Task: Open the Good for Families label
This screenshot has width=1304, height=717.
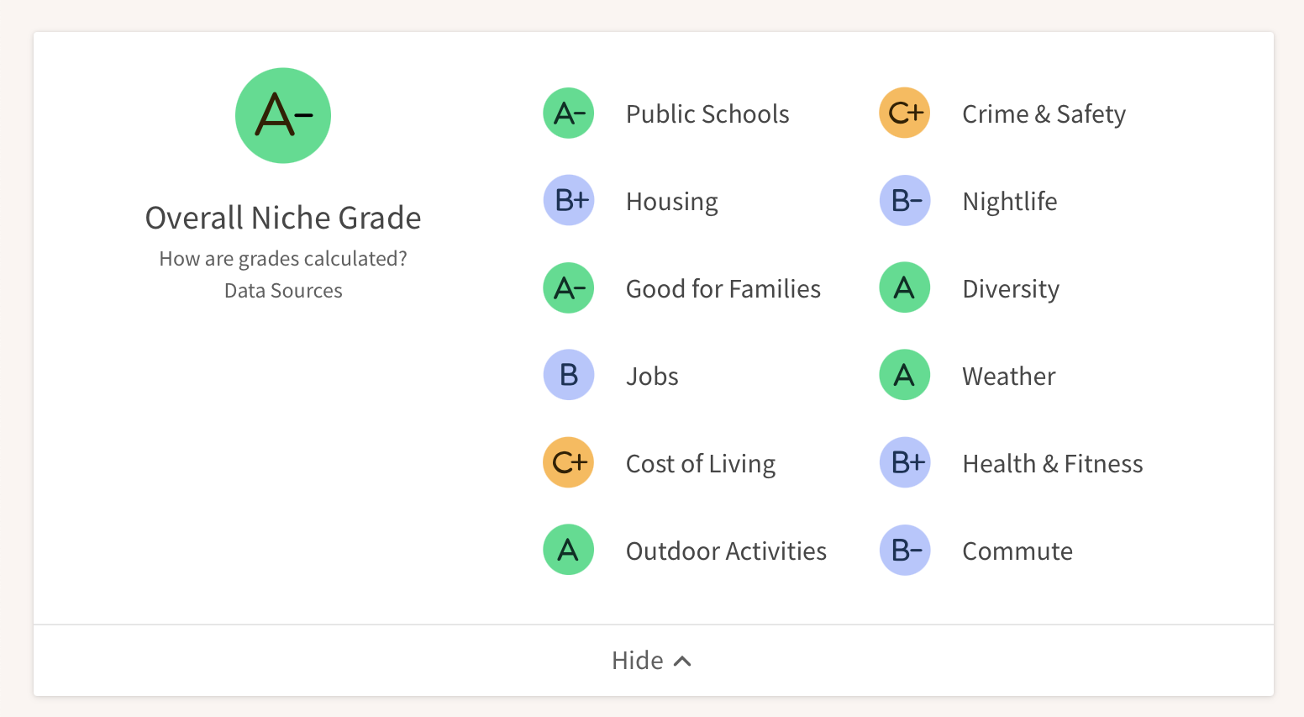Action: pyautogui.click(x=723, y=289)
